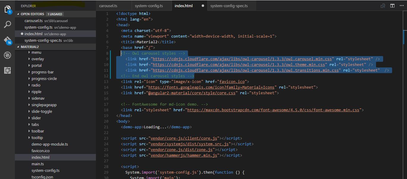
Task: Open the Source Control view showing 16 changes
Action: point(7,39)
